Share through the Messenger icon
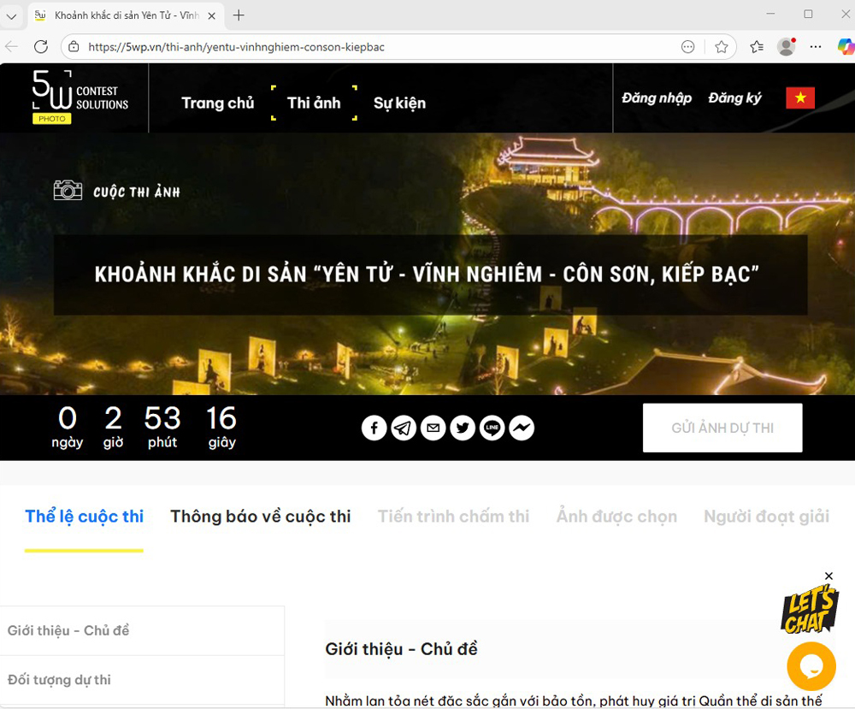 click(522, 428)
